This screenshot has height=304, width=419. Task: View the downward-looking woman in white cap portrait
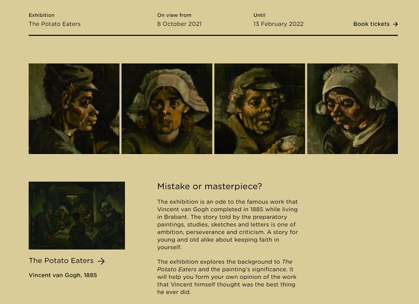(352, 109)
